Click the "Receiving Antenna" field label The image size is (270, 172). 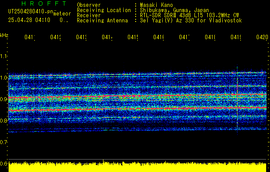click(103, 21)
